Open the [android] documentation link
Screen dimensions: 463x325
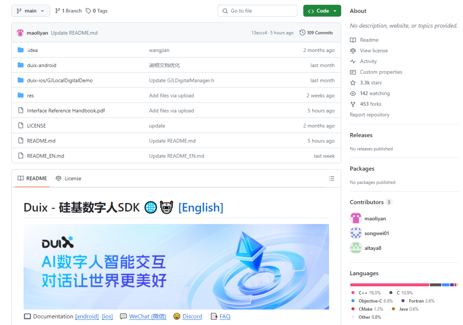tap(87, 316)
